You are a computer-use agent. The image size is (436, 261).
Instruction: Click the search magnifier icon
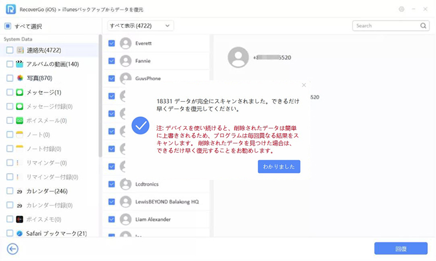click(423, 26)
